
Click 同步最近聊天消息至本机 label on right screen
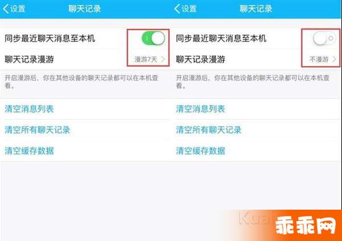[x=221, y=38]
